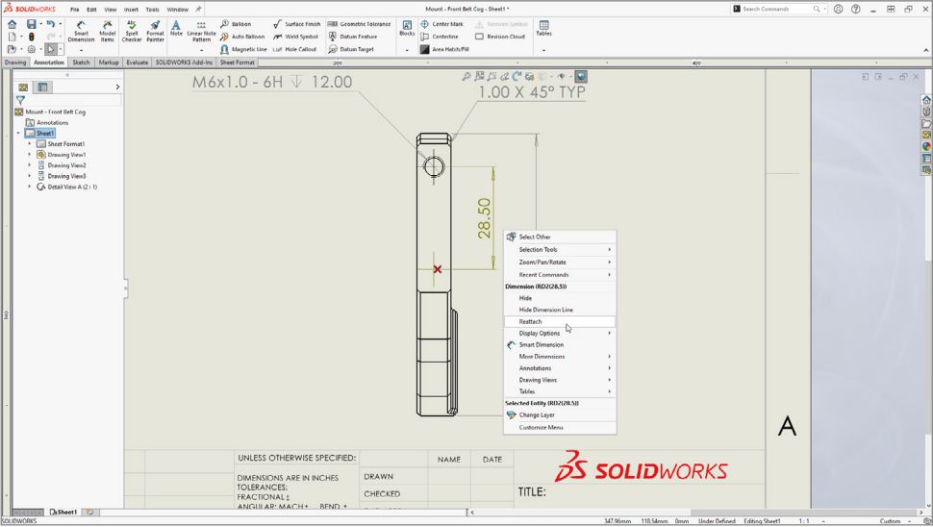
Task: Open Linear Note Pattern tool
Action: (202, 31)
